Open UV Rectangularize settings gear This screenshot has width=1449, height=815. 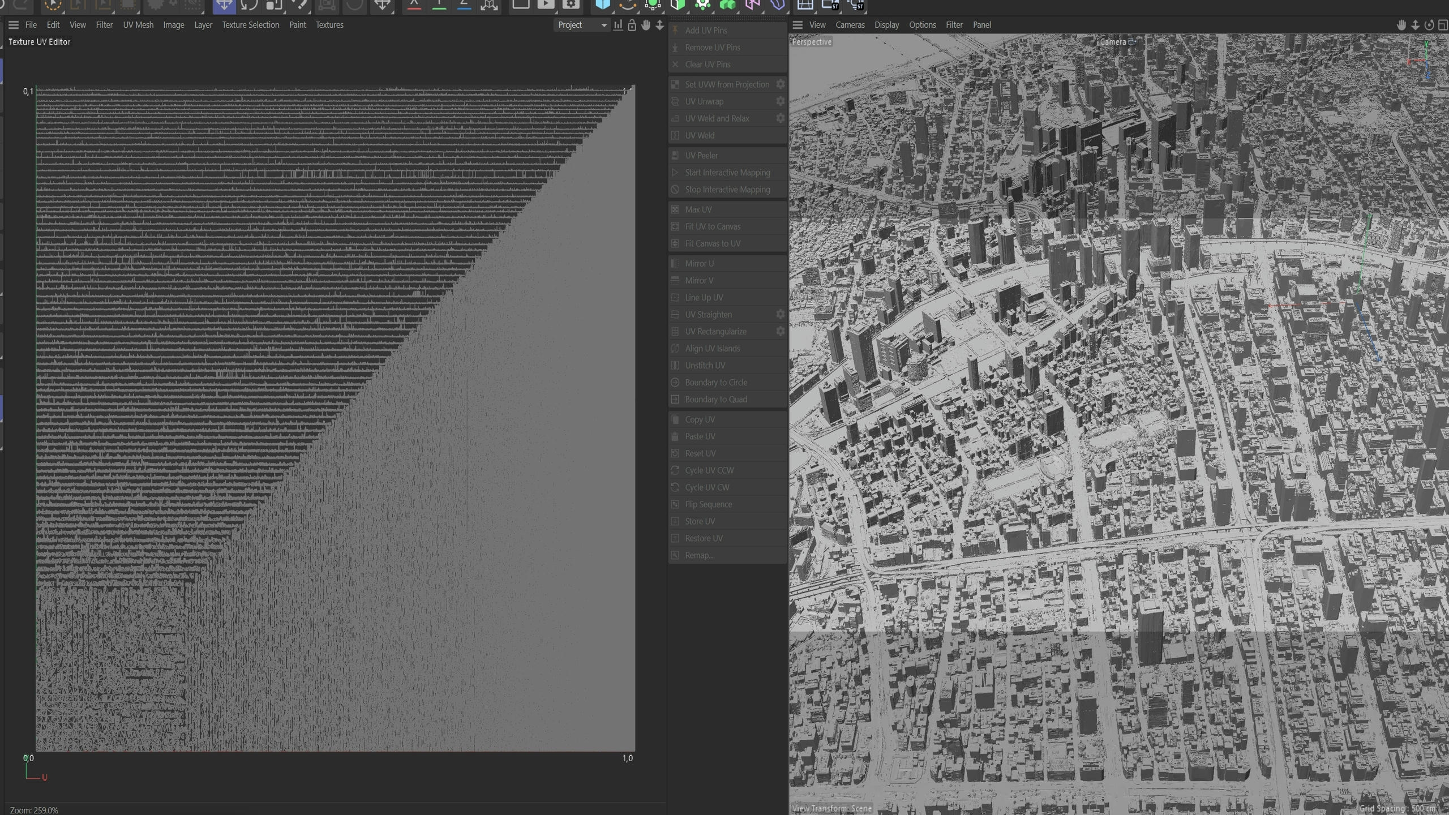781,331
